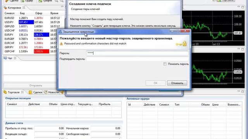The image size is (248, 139).
Task: Click the warning icon beside the password mismatch message
Action: point(61,44)
